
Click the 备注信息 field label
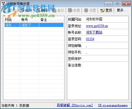(75, 65)
